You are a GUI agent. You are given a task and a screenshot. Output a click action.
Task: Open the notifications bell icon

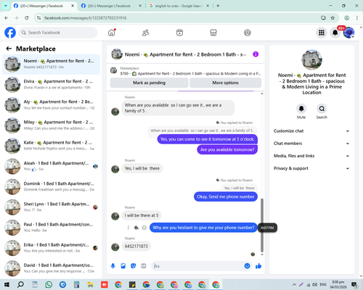click(335, 33)
